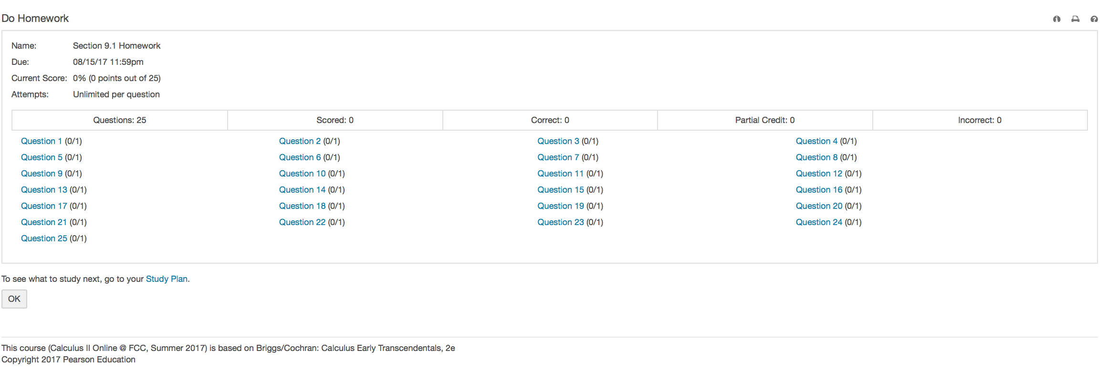Open Question 10
Image resolution: width=1108 pixels, height=371 pixels.
tap(302, 174)
